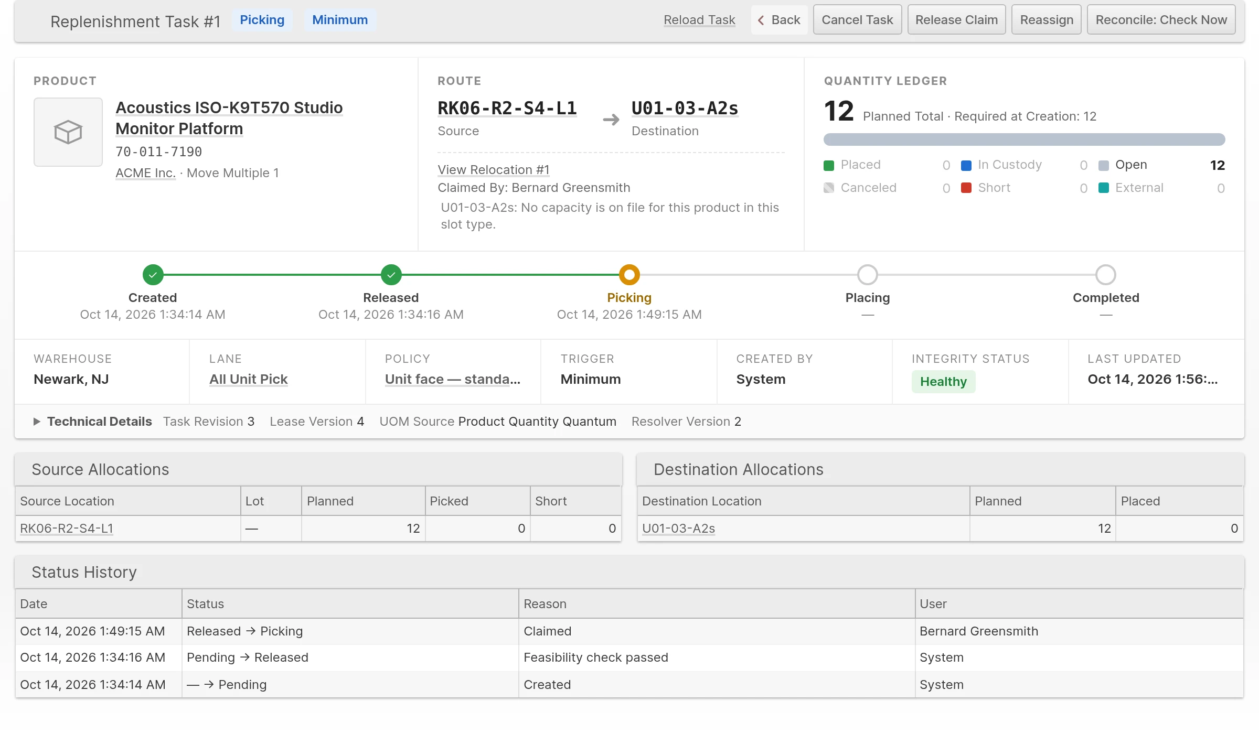This screenshot has width=1259, height=733.
Task: Click the route arrow between Source and Destination
Action: pos(611,120)
